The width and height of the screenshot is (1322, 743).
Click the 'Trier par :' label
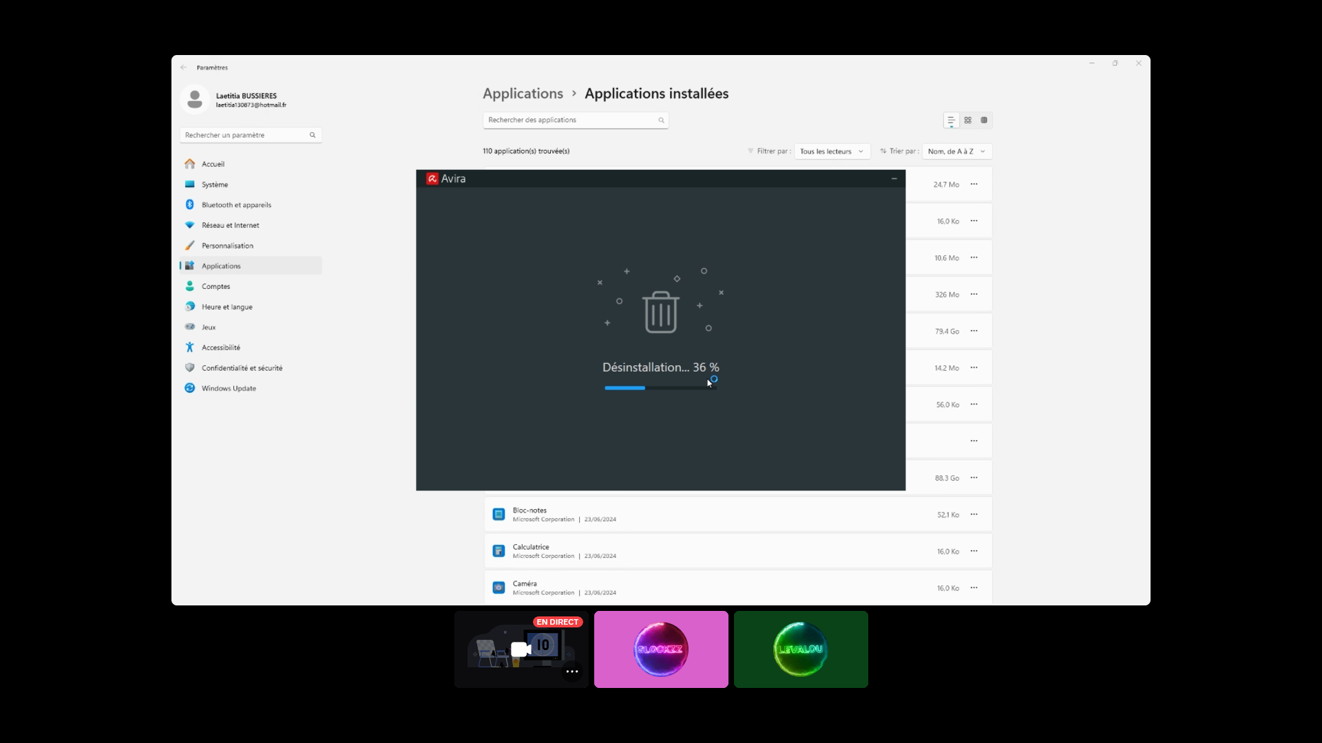tap(904, 151)
